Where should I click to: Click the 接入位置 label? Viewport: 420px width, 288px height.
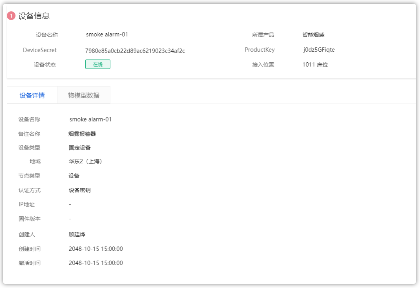tap(263, 65)
